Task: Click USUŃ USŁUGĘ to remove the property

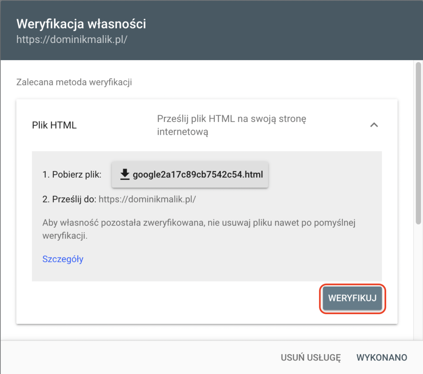Action: (x=311, y=358)
